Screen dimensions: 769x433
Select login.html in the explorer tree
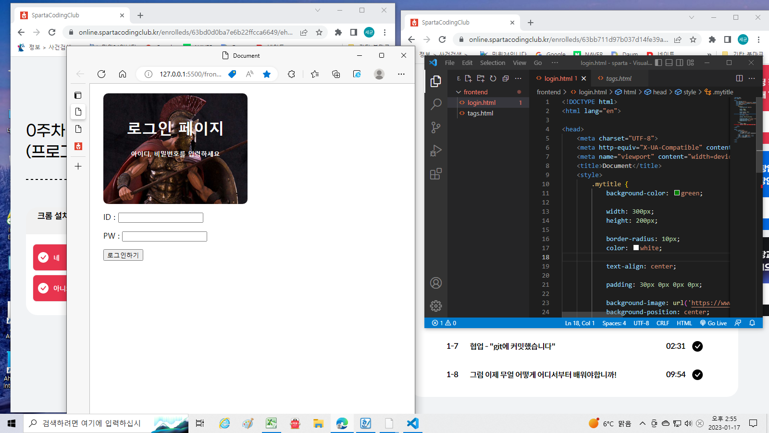(488, 102)
